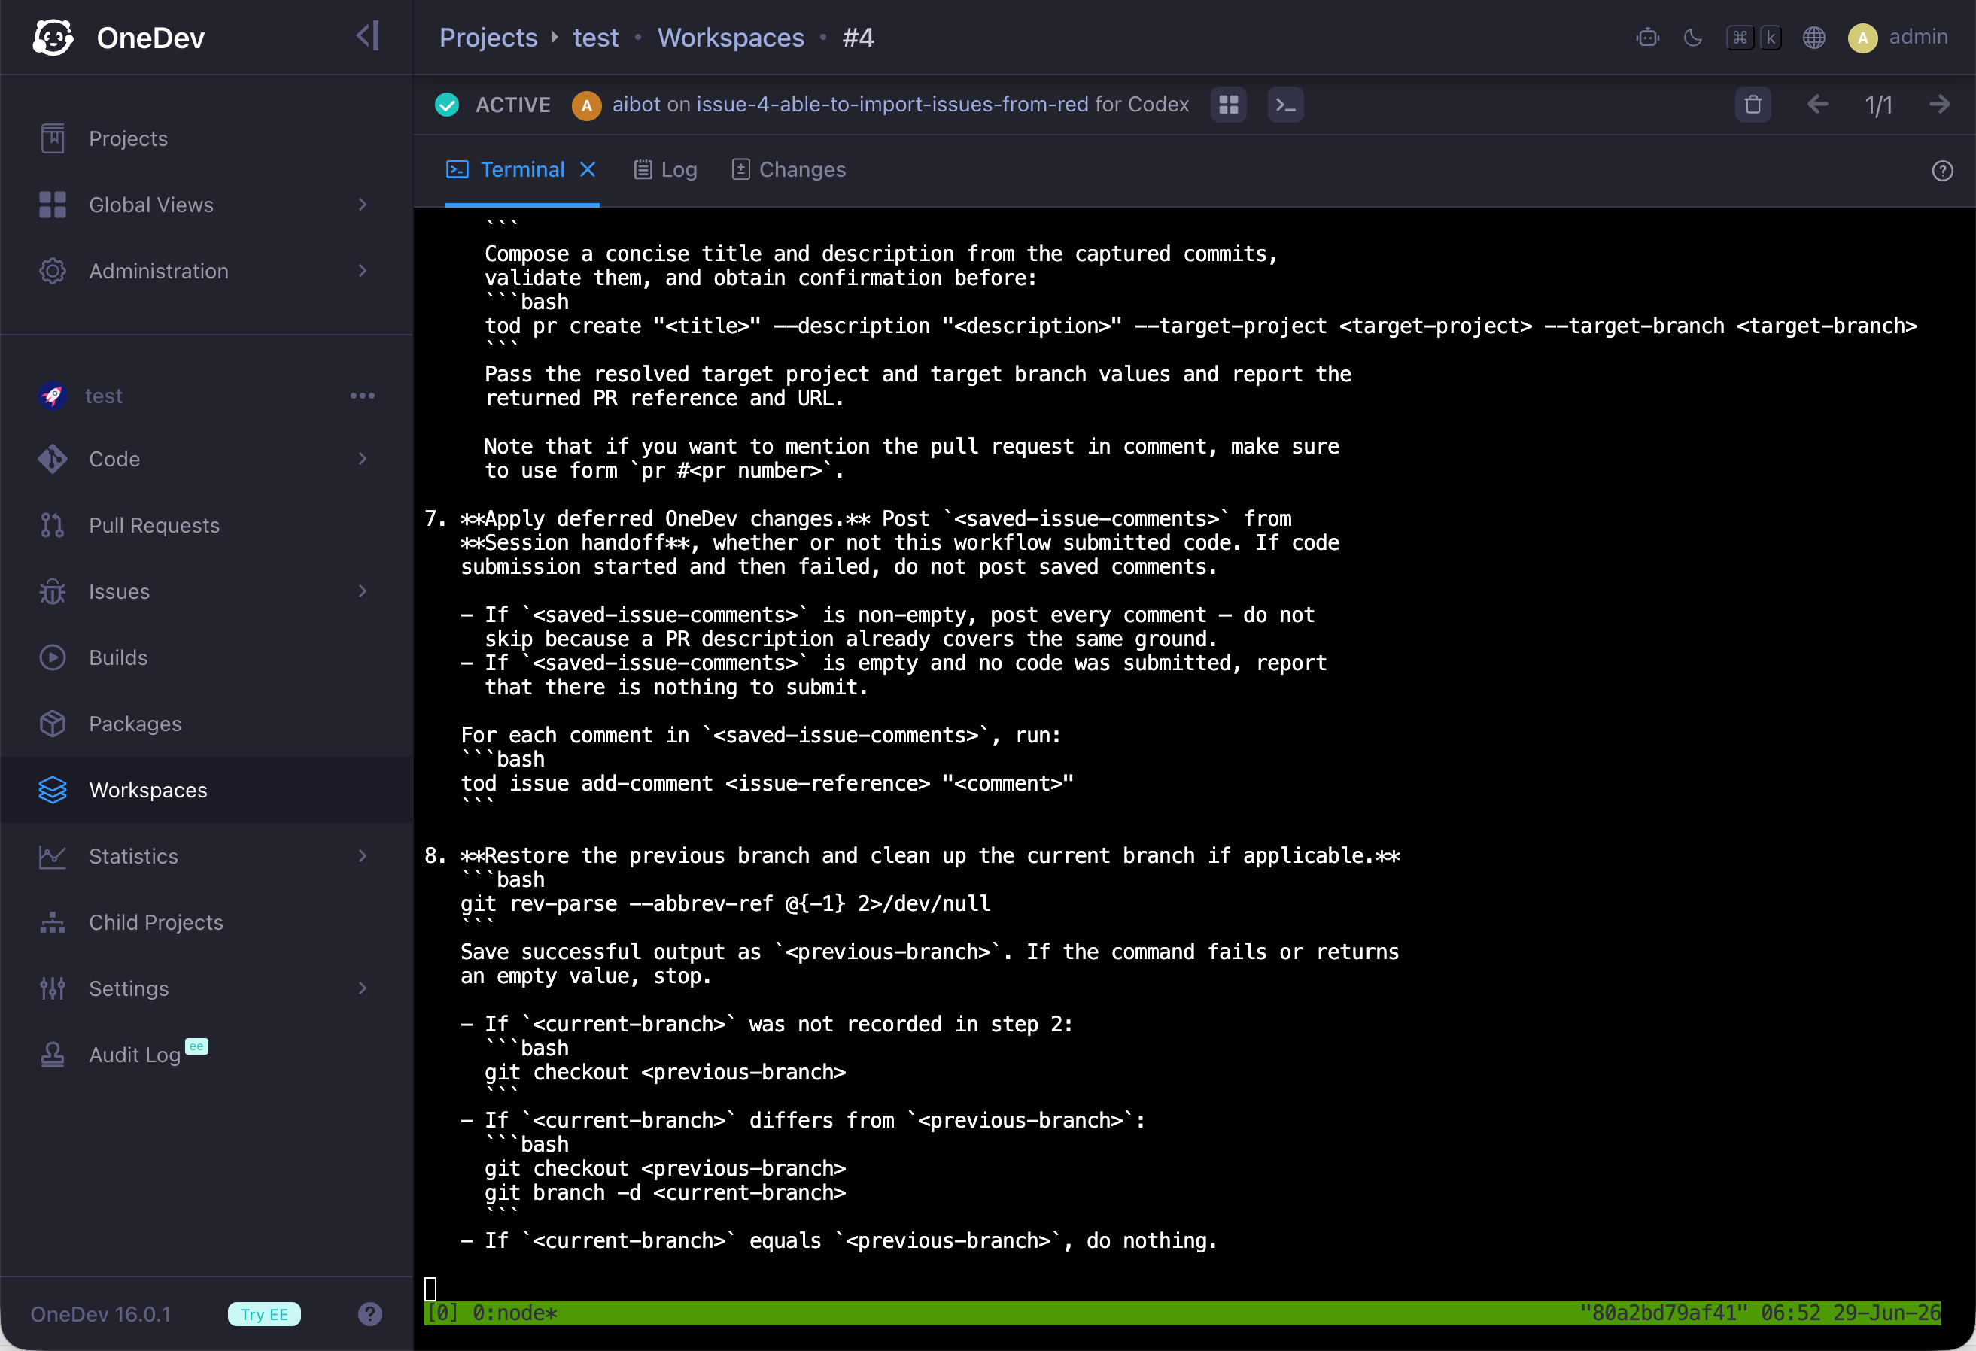The width and height of the screenshot is (1976, 1351).
Task: Open the language globe icon
Action: point(1814,38)
